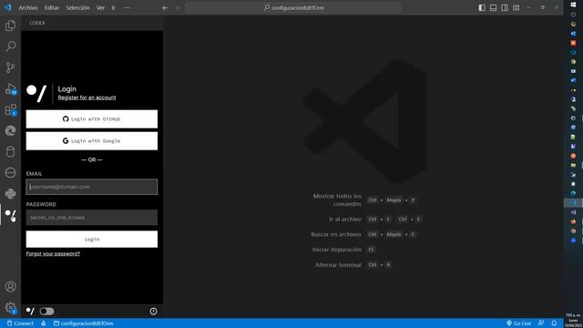Open the Explorer view in activity bar
The image size is (583, 328).
(x=10, y=26)
